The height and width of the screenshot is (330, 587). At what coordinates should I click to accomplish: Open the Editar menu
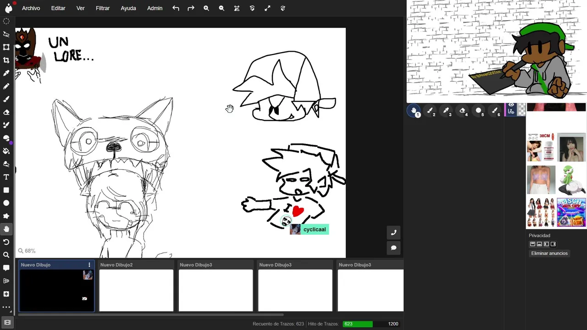(x=58, y=8)
